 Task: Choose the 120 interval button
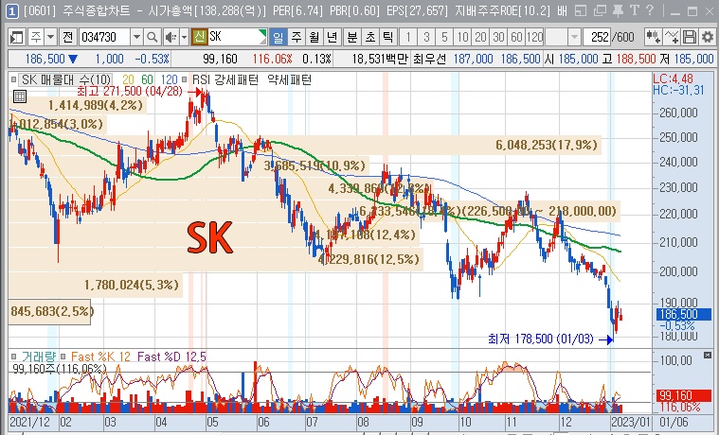(534, 37)
